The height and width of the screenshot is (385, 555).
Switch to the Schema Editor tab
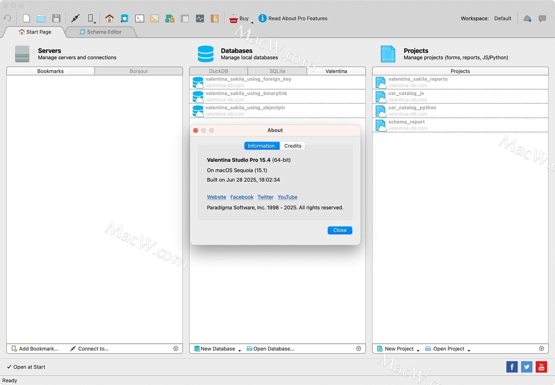(x=101, y=32)
